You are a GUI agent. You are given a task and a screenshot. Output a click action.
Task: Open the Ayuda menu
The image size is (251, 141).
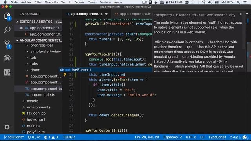point(118,2)
